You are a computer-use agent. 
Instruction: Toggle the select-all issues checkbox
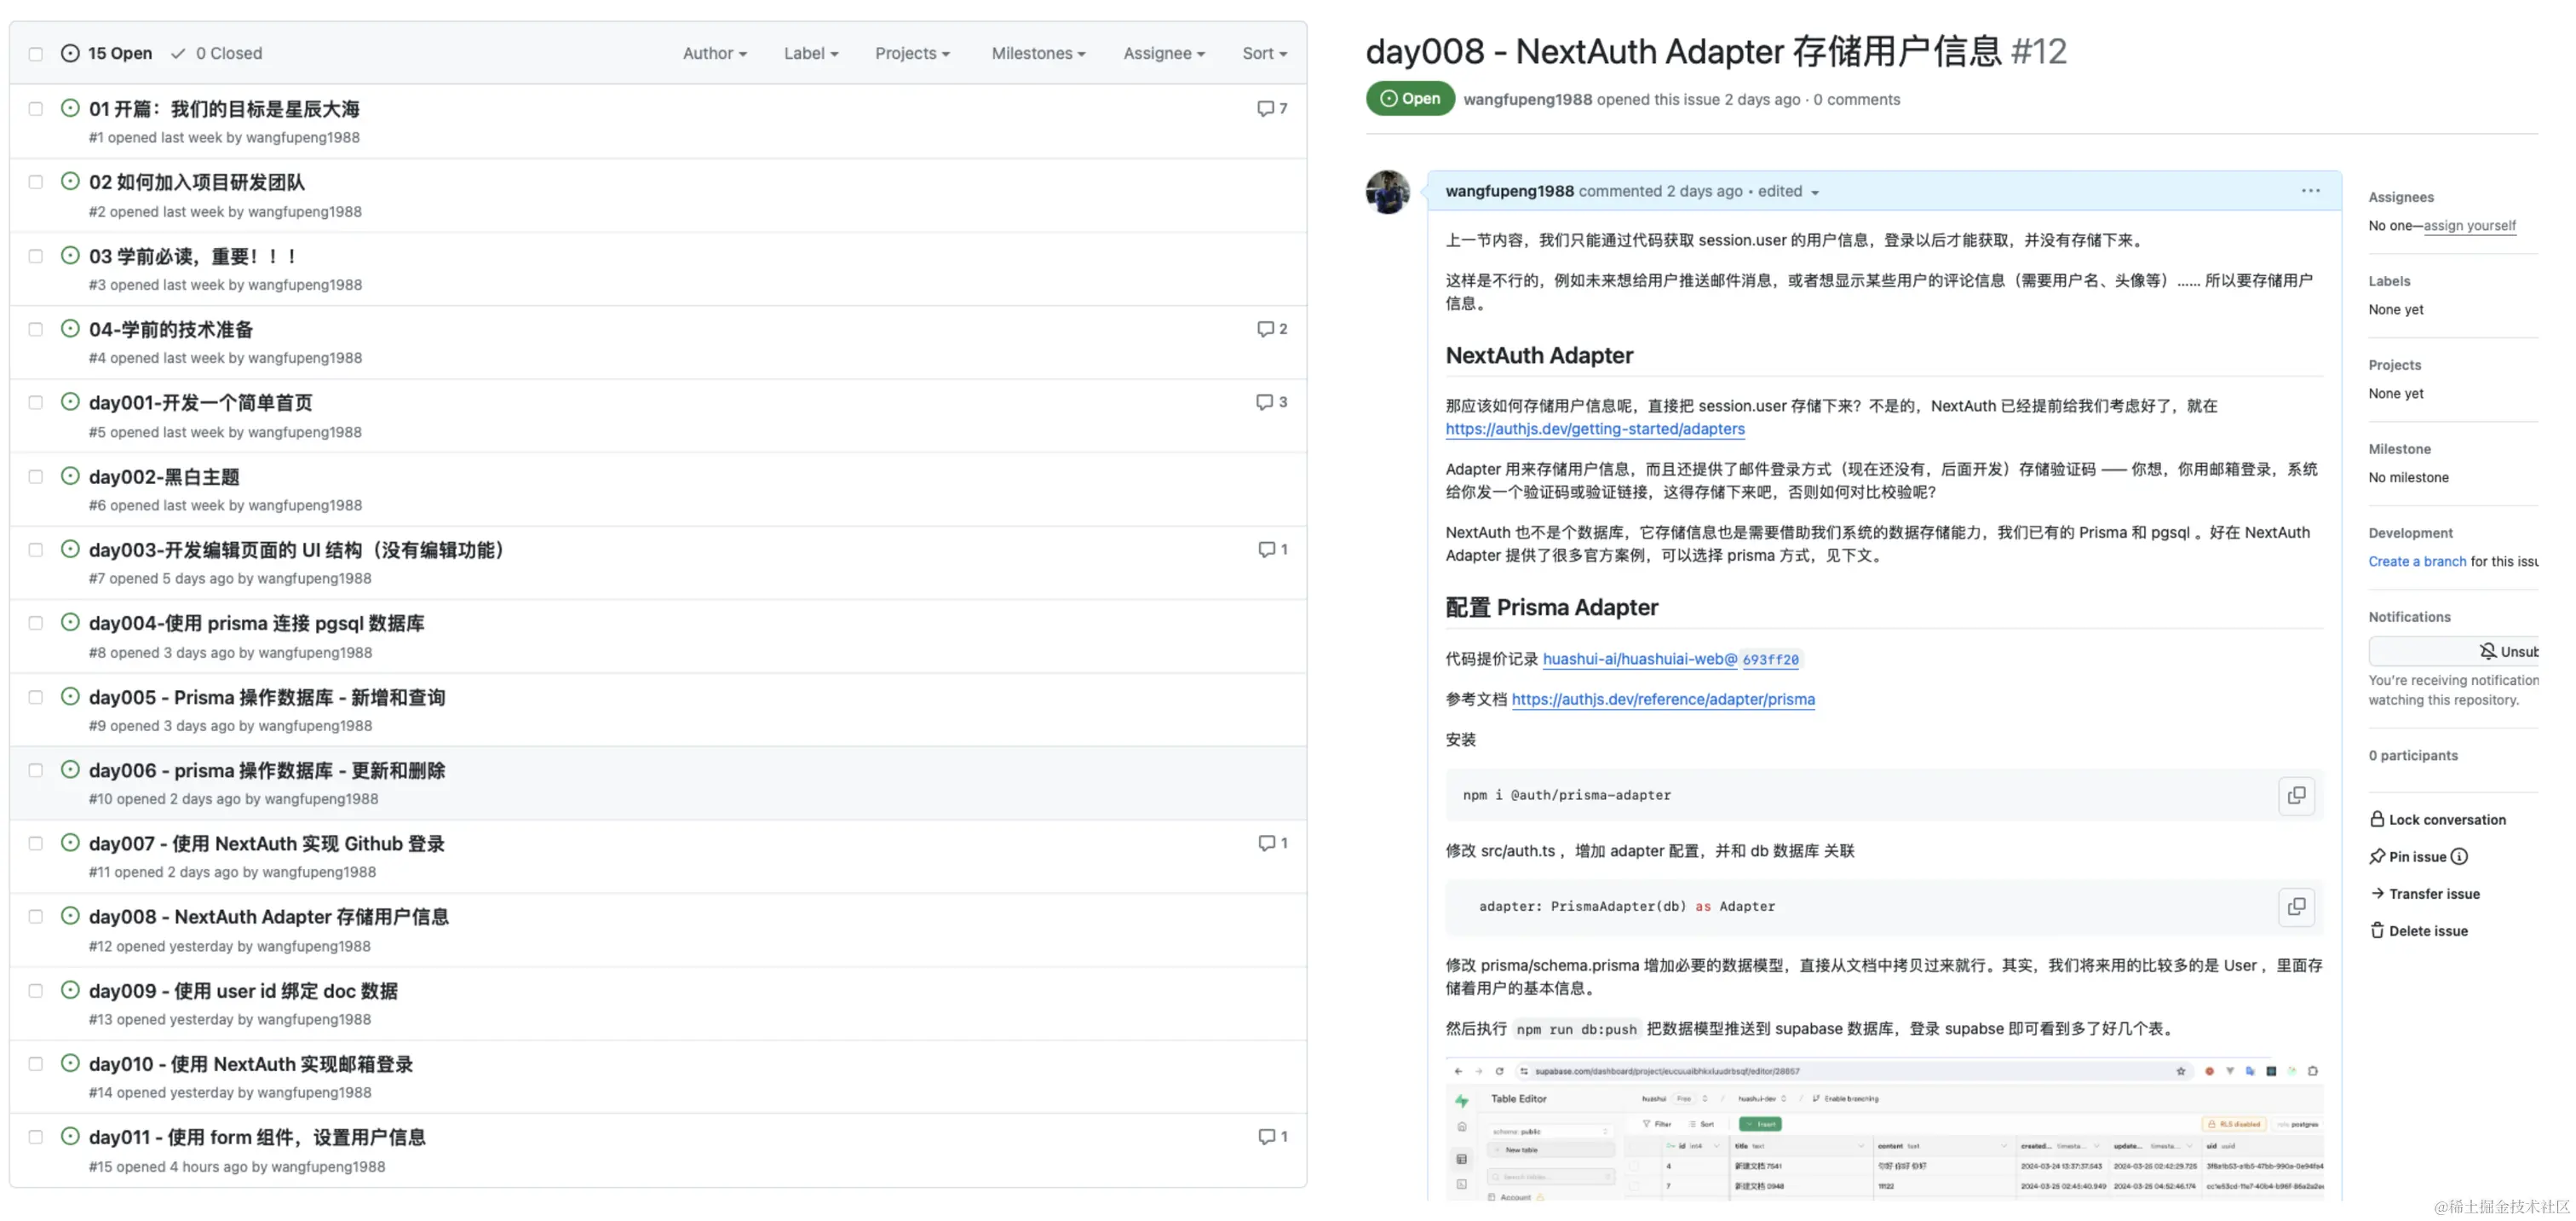point(36,54)
